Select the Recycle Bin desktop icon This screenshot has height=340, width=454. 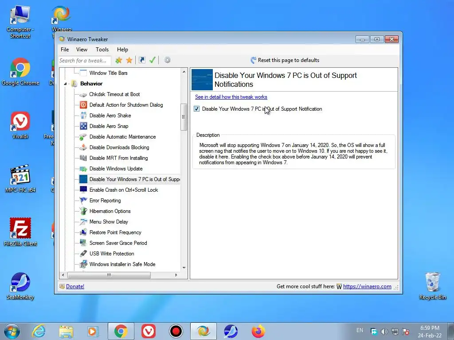click(433, 286)
